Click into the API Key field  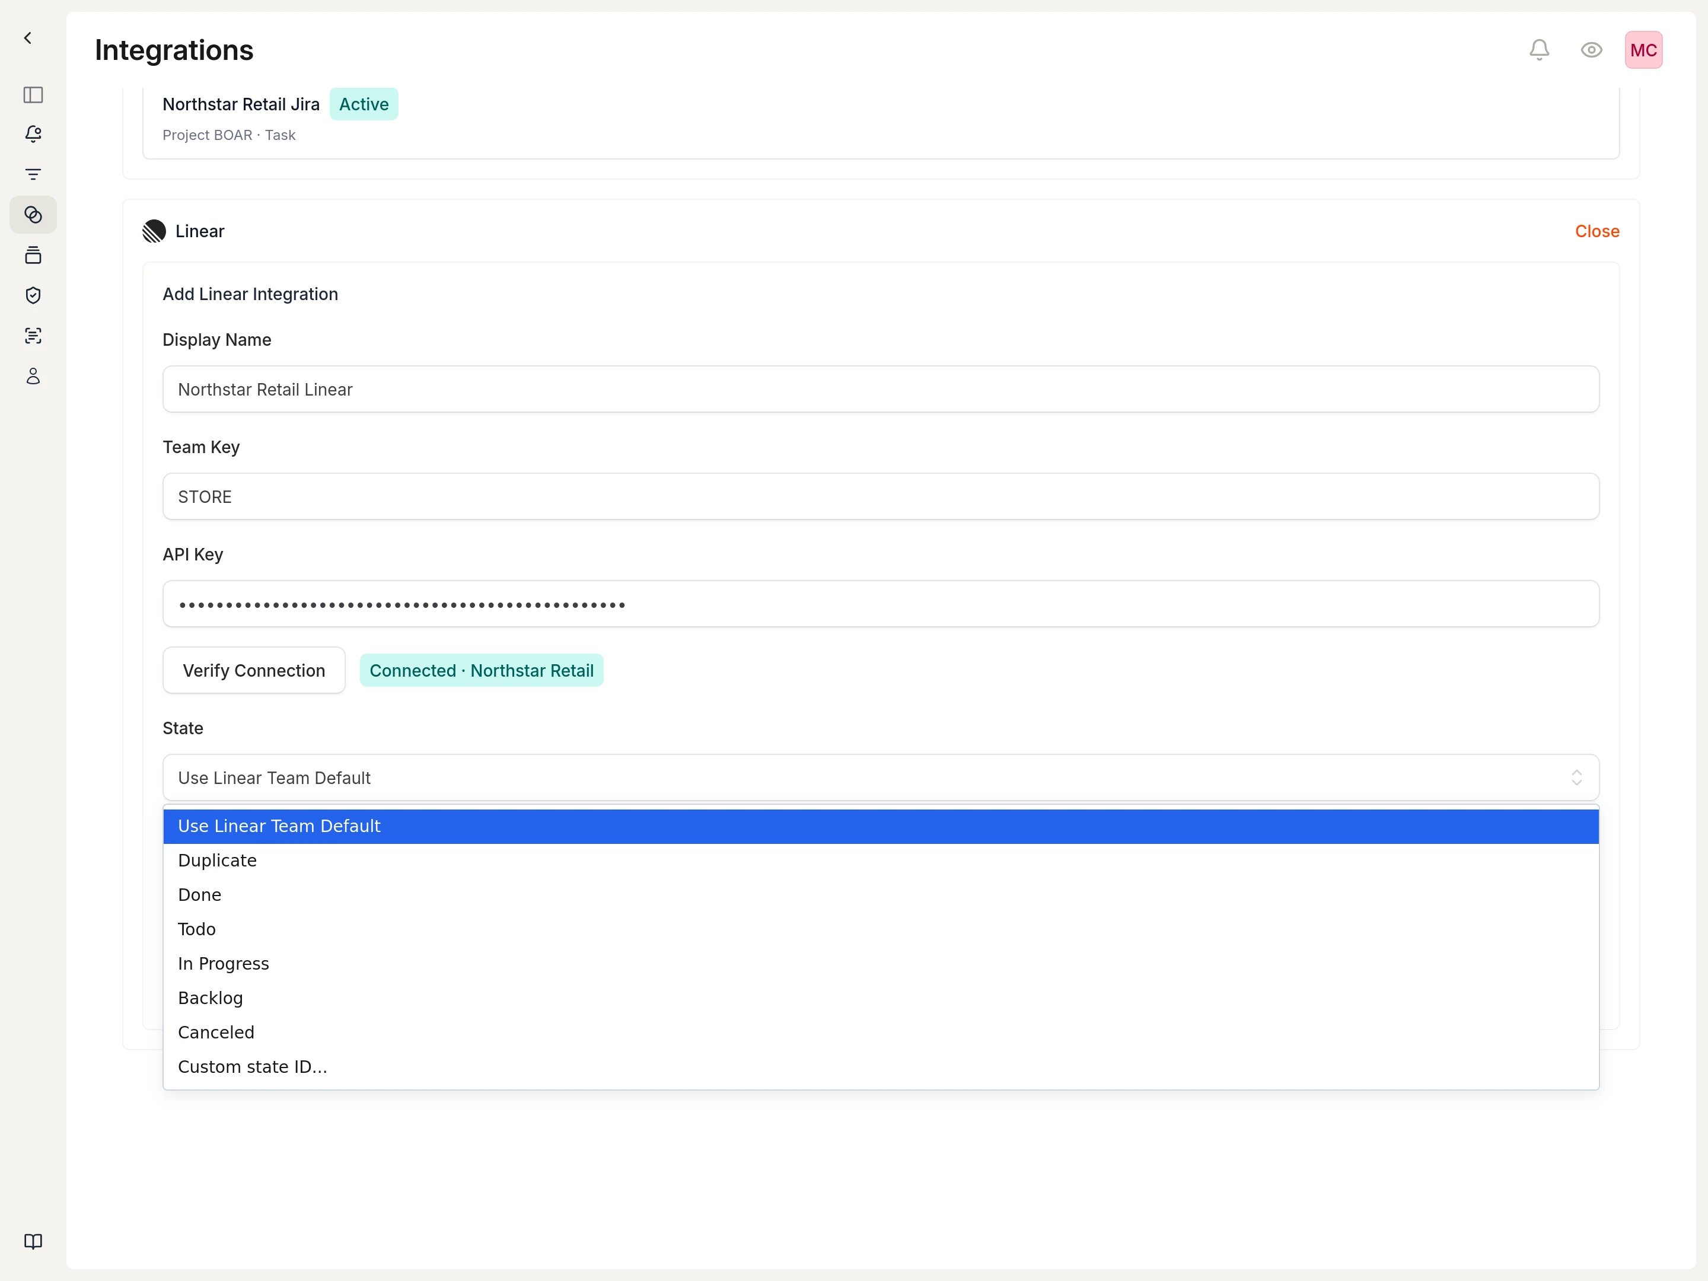pyautogui.click(x=880, y=604)
